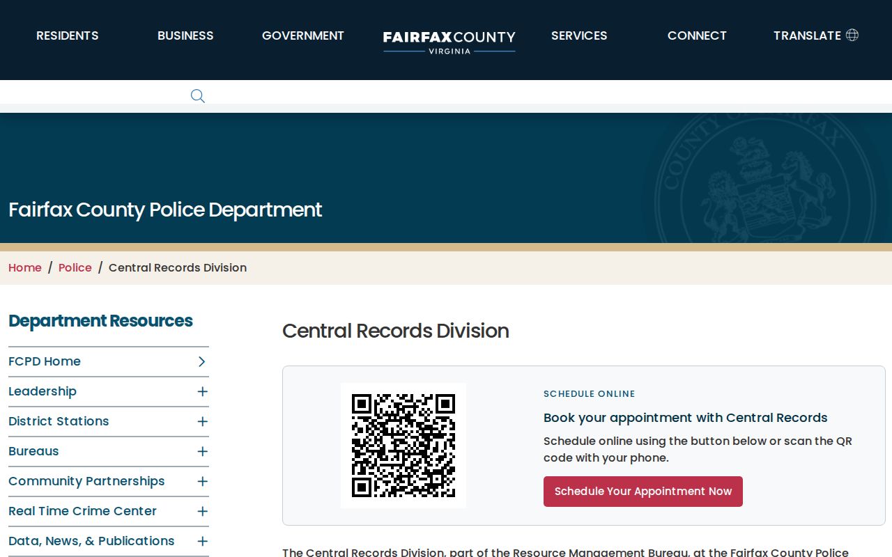Open the Bureaus sidebar link
The image size is (892, 557).
click(x=33, y=451)
